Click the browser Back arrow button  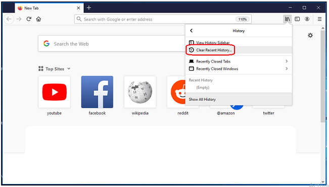pos(9,19)
